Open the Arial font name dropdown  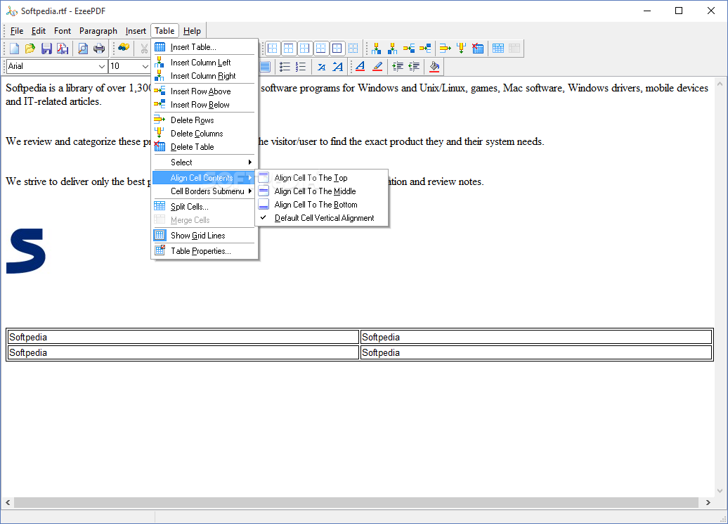[102, 66]
